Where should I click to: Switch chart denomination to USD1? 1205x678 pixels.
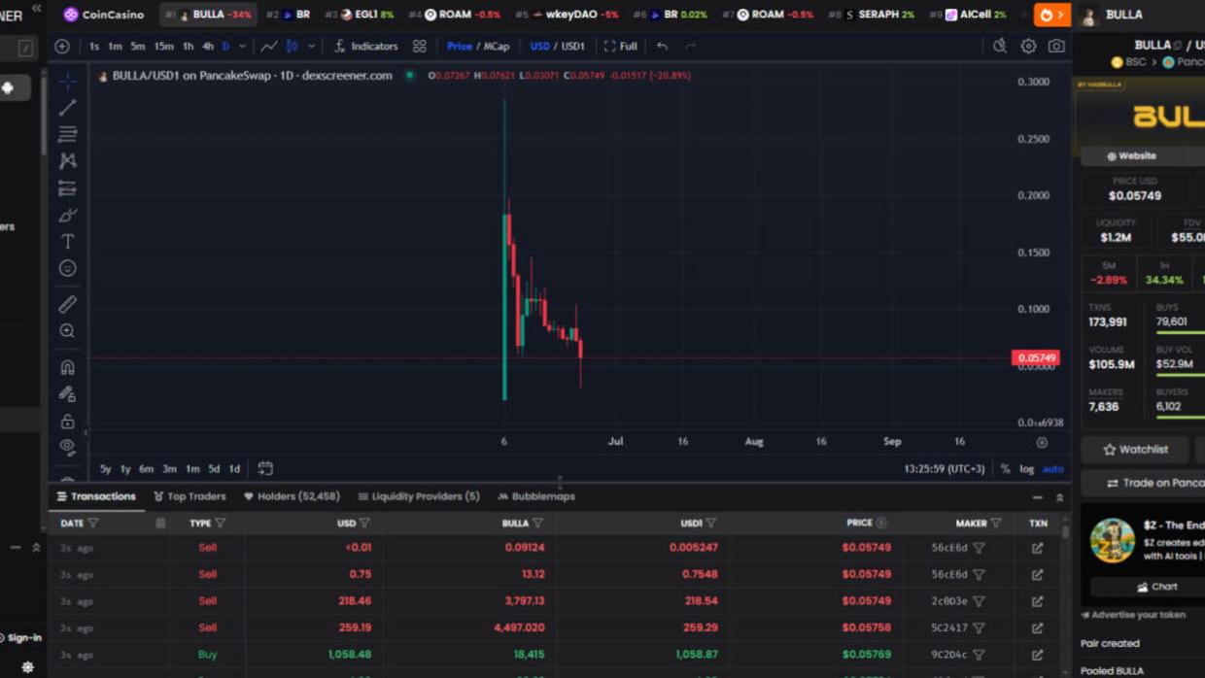tap(573, 46)
